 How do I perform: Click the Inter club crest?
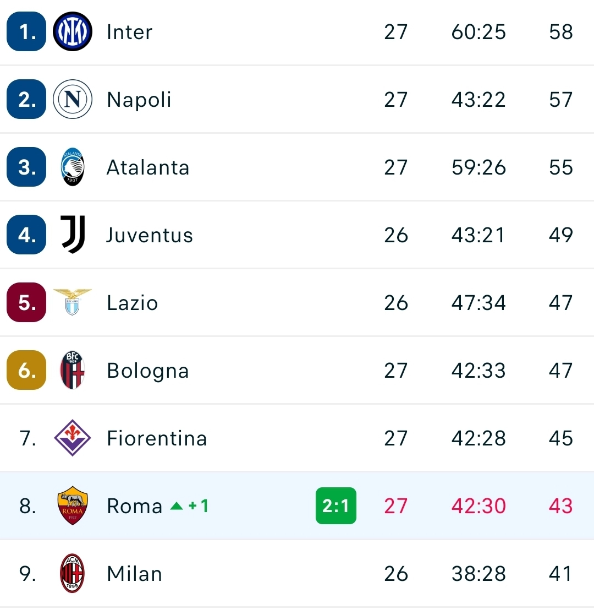click(x=72, y=31)
